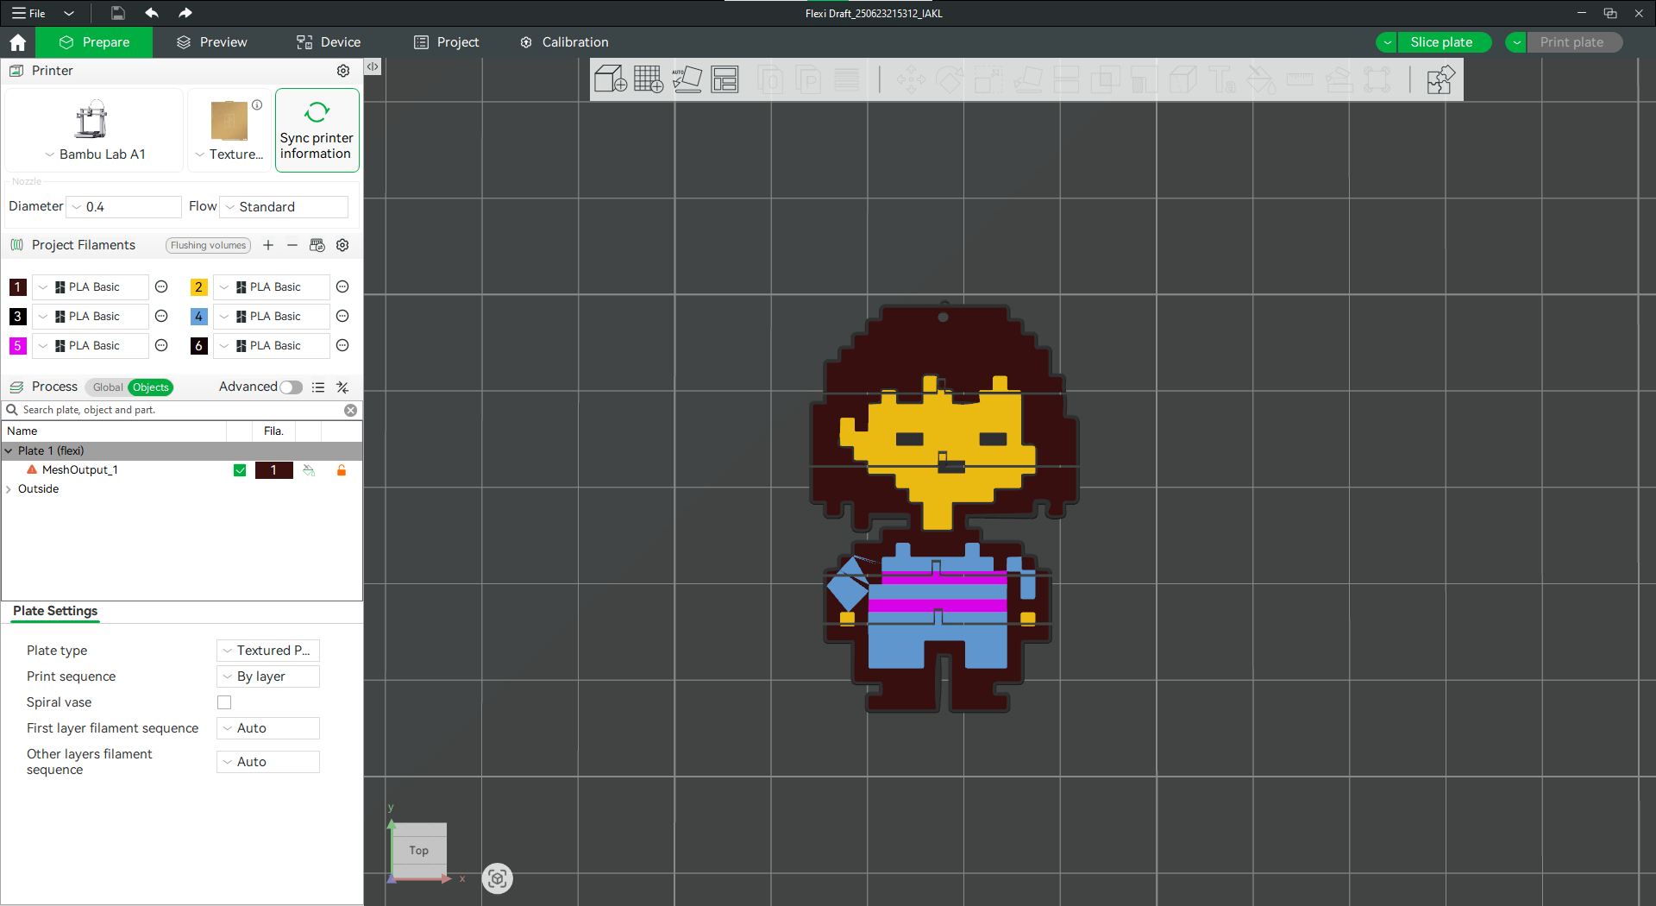
Task: Click the Flushing volumes button
Action: tap(209, 245)
